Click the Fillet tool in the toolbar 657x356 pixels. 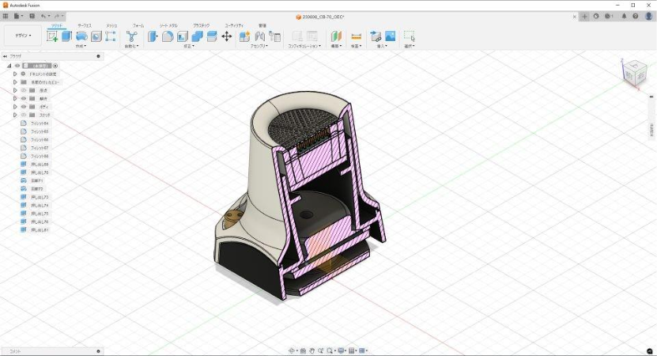pyautogui.click(x=168, y=36)
